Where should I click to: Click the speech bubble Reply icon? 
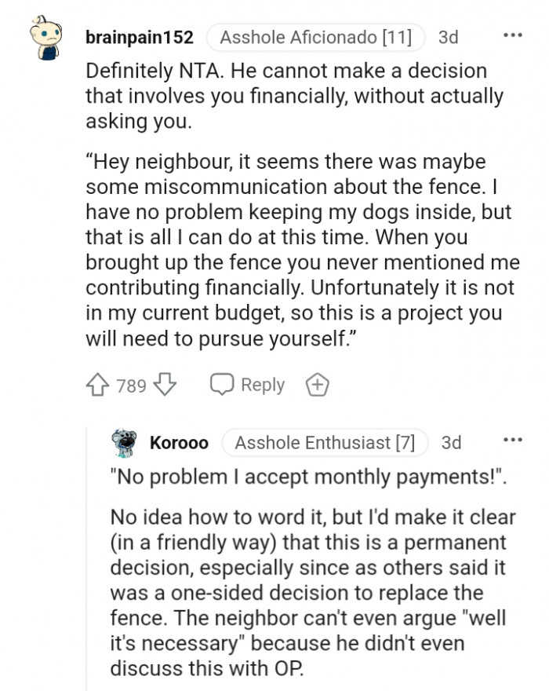[x=222, y=385]
